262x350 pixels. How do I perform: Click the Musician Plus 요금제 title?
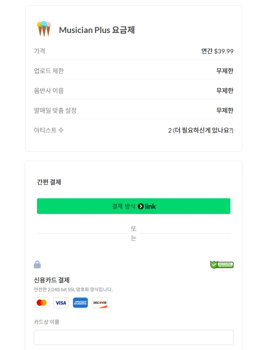point(97,30)
